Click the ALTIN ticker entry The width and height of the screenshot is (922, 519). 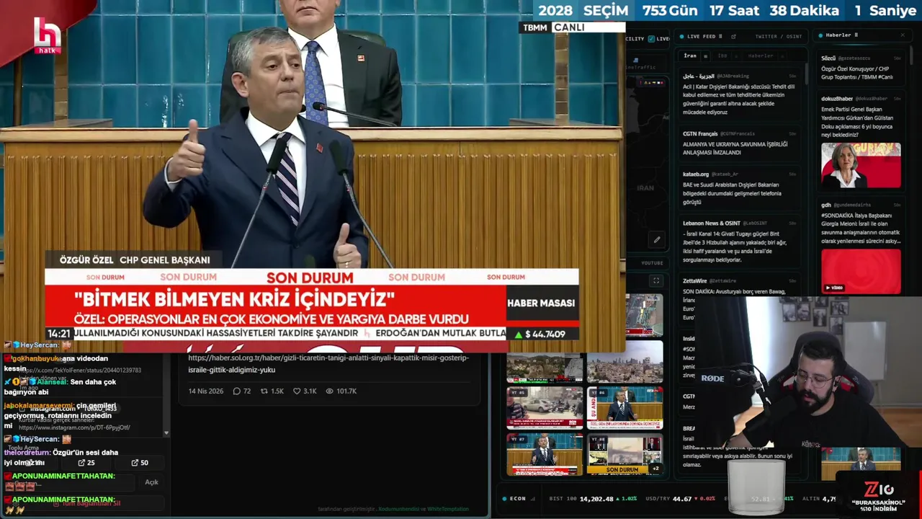click(820, 498)
